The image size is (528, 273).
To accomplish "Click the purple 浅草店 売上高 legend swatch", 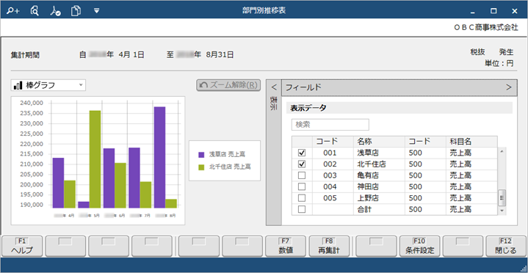I will (201, 155).
